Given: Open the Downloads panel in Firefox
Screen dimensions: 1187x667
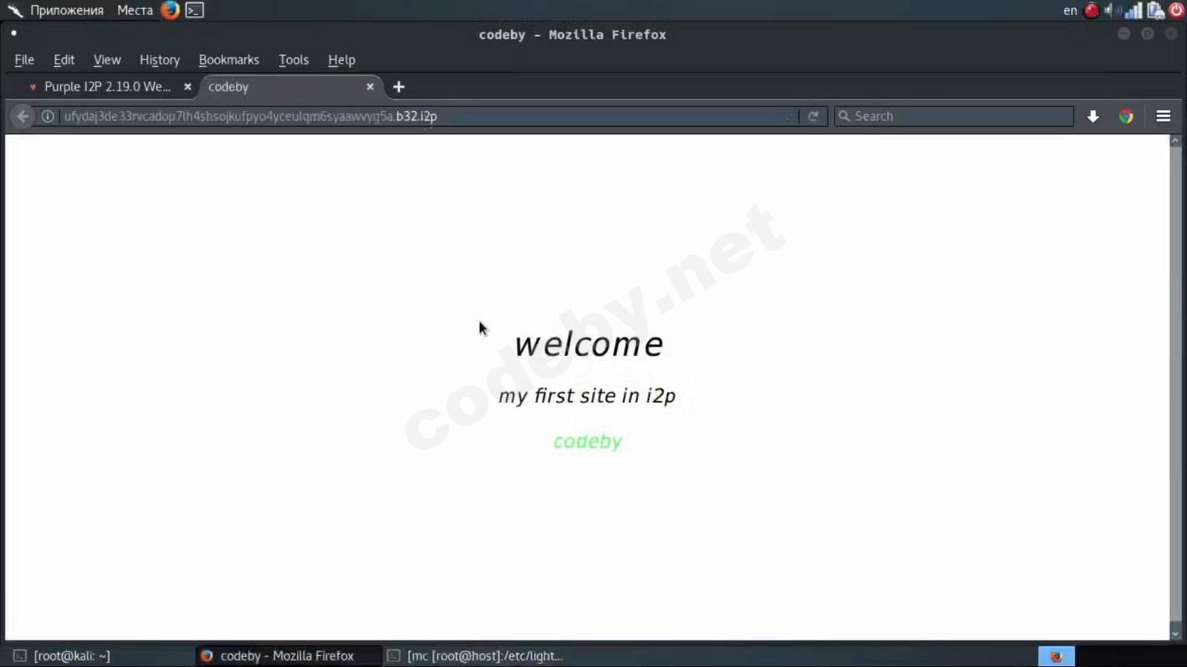Looking at the screenshot, I should (1093, 116).
